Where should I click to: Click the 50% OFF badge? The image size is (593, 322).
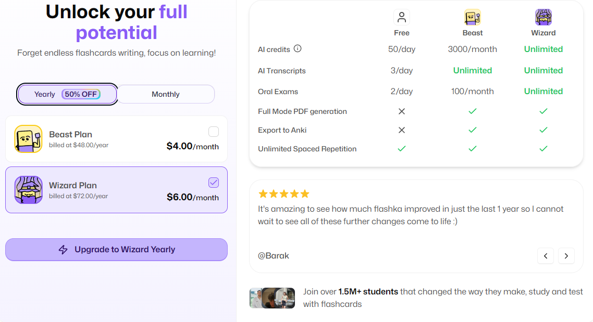coord(81,94)
